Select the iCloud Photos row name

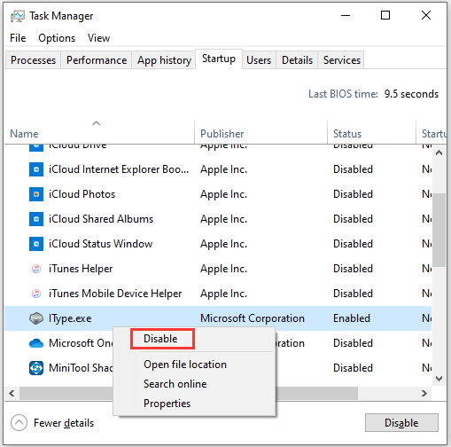pos(82,194)
